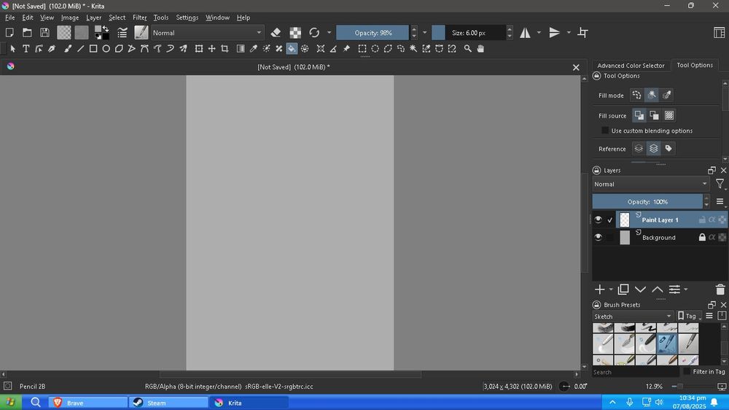
Task: Open the Sketch brush tag dropdown
Action: (632, 316)
